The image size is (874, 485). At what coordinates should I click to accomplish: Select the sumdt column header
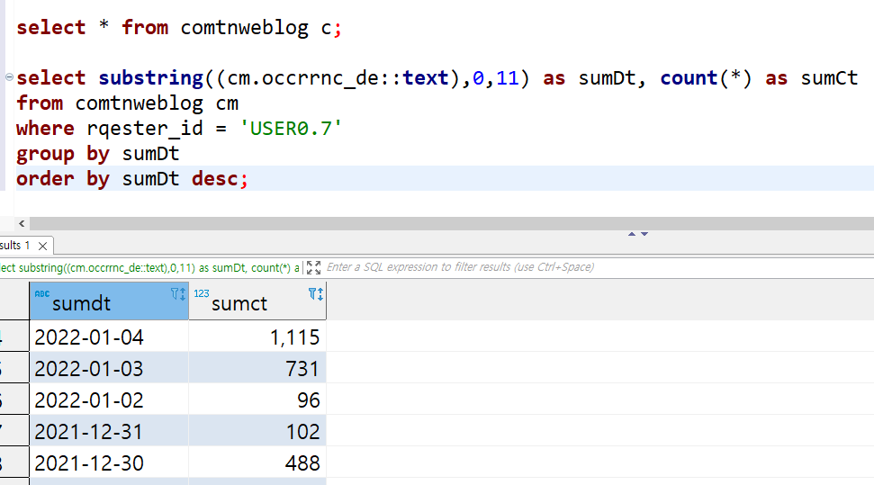[109, 301]
